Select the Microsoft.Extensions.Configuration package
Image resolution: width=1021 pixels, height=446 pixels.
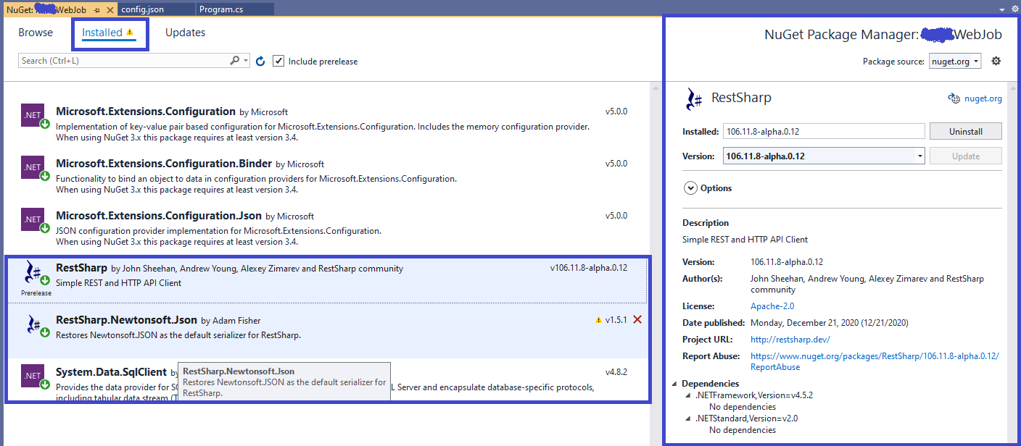146,111
